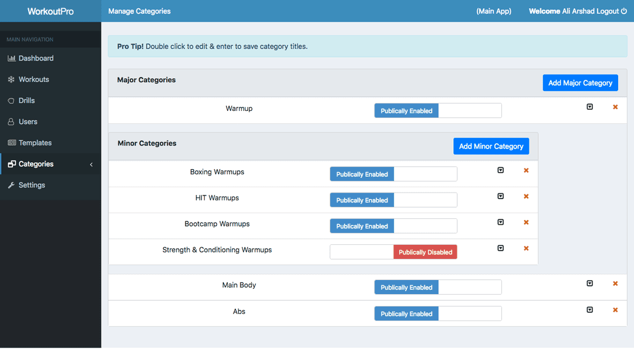Screen dimensions: 634x354
Task: Delete Strength & Conditioning Warmups category
Action: click(526, 248)
